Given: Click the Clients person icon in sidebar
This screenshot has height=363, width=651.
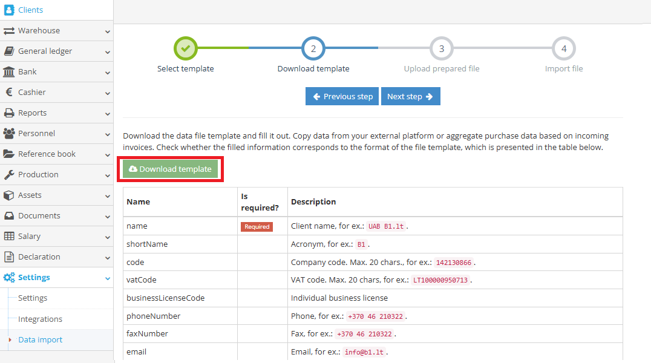Looking at the screenshot, I should tap(9, 10).
